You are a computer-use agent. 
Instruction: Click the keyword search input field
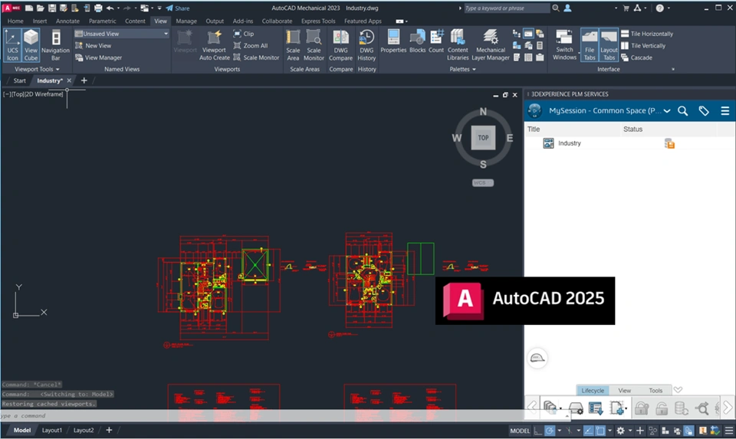click(x=507, y=8)
